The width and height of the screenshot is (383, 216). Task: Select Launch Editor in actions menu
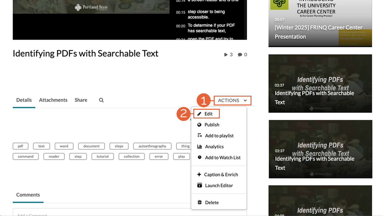(219, 186)
